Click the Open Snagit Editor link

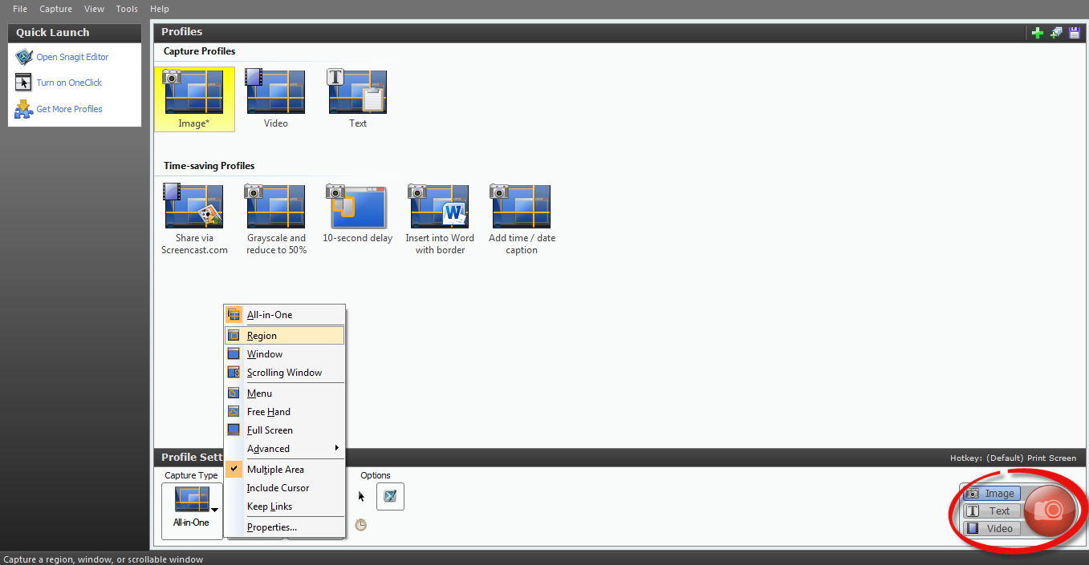coord(72,57)
